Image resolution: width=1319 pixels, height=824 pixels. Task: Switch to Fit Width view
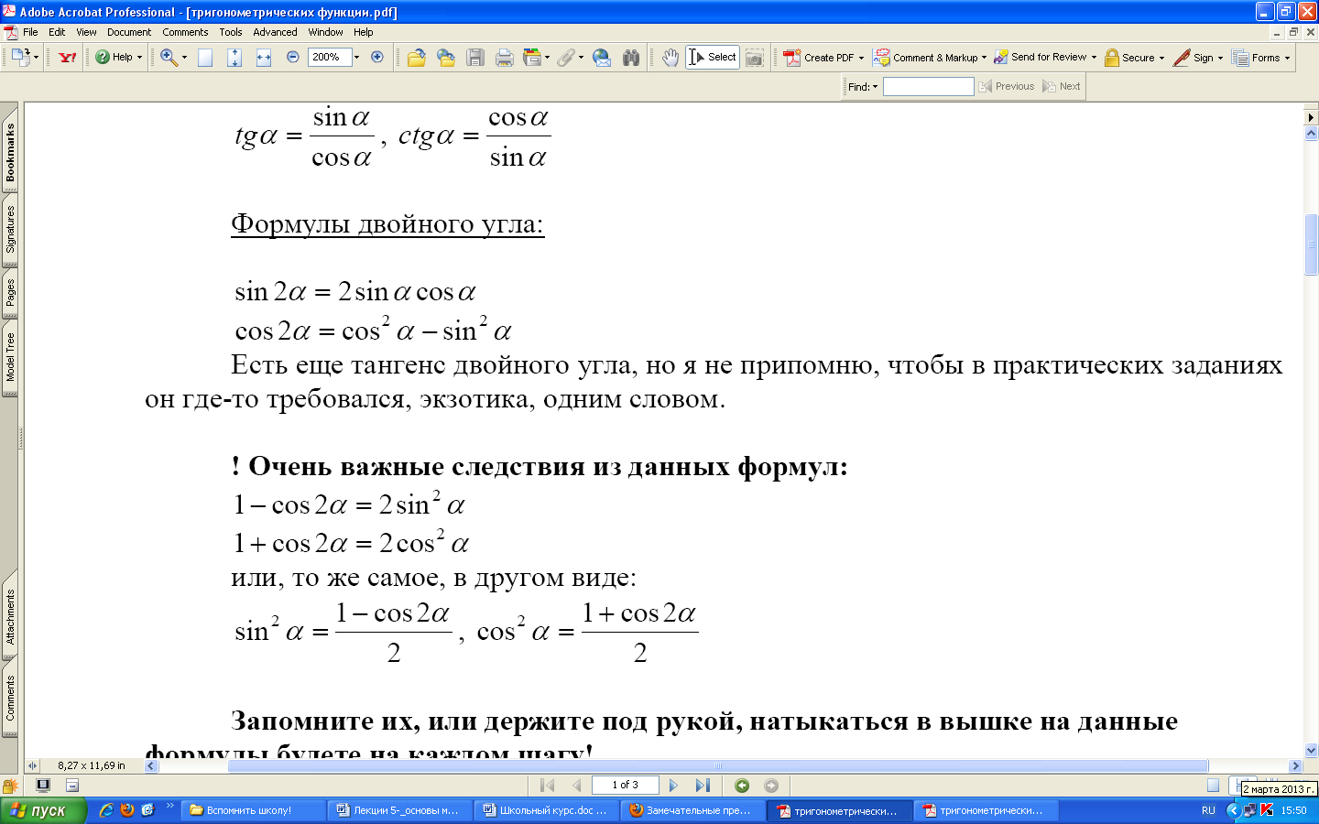tap(264, 58)
